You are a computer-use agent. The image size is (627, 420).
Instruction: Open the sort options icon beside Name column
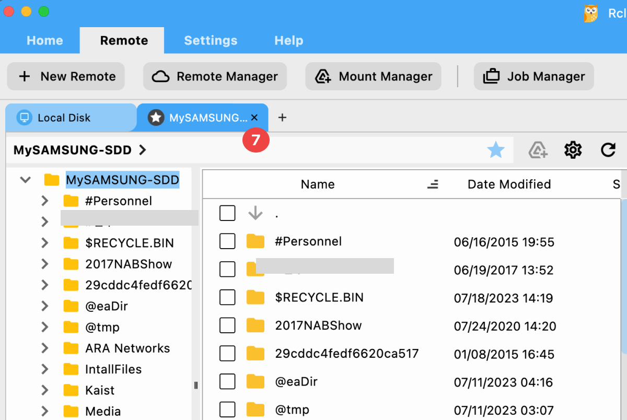pos(433,184)
